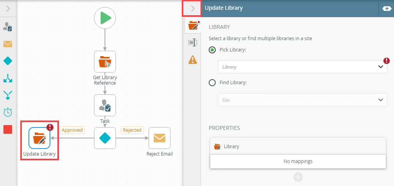The image size is (394, 186).
Task: Collapse the Update Library configuration panel
Action: click(x=192, y=8)
